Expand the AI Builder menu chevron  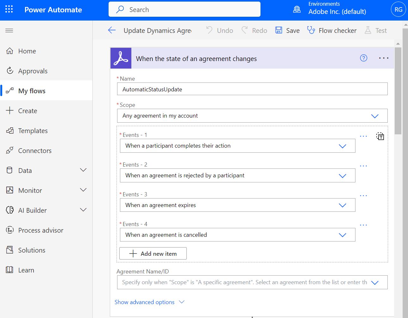click(x=83, y=210)
